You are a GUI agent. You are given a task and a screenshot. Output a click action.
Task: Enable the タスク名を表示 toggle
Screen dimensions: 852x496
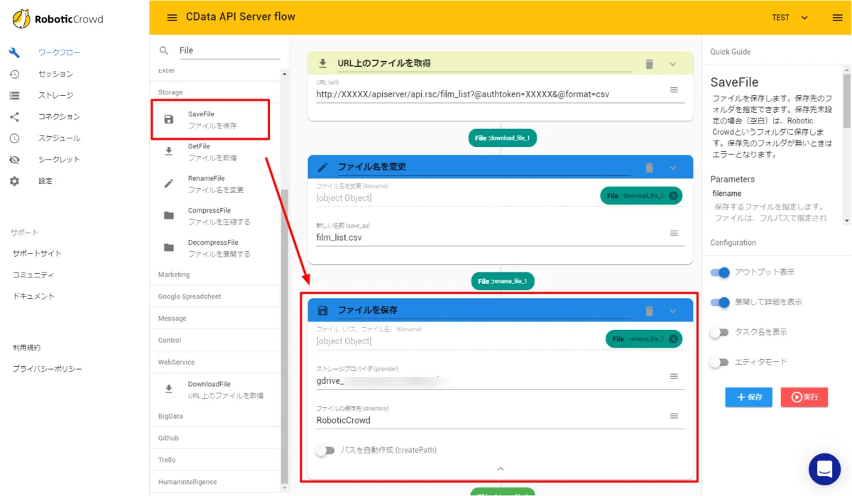[x=720, y=332]
